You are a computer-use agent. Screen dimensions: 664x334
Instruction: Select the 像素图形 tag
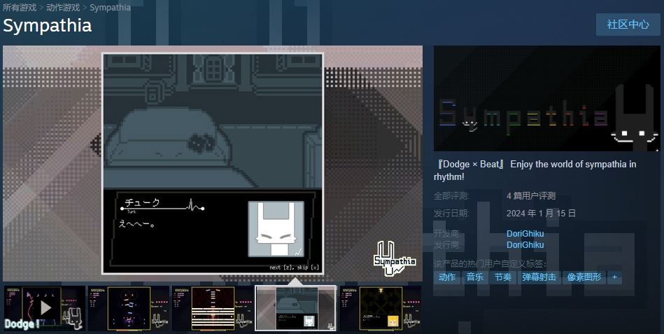(x=584, y=277)
